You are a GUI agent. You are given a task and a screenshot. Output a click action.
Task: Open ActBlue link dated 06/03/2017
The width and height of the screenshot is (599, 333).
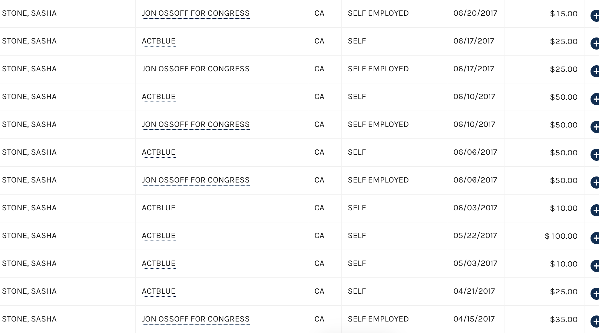159,208
